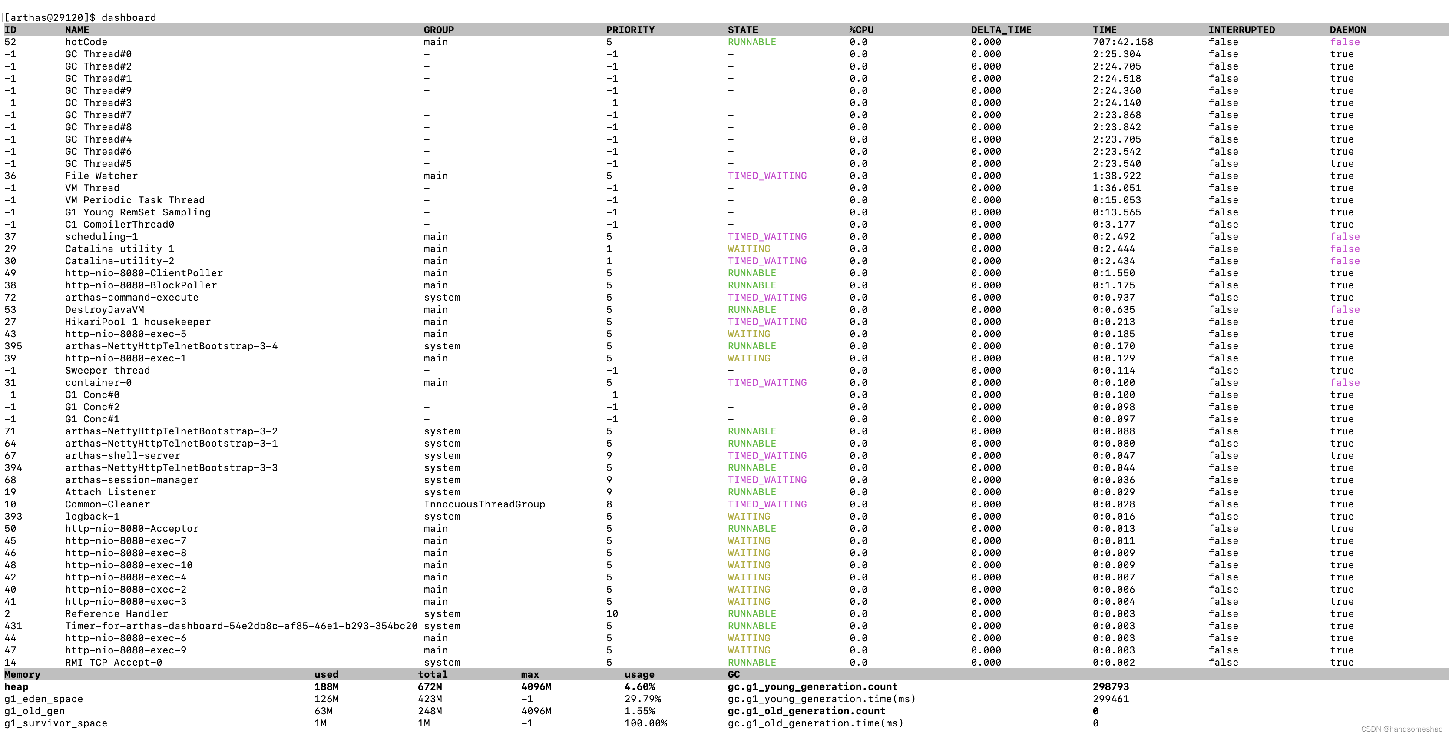The width and height of the screenshot is (1449, 736).
Task: Click 'http-nio-8080-exec-10' thread name
Action: [x=129, y=565]
